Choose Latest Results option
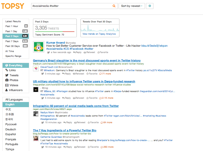 16,21
